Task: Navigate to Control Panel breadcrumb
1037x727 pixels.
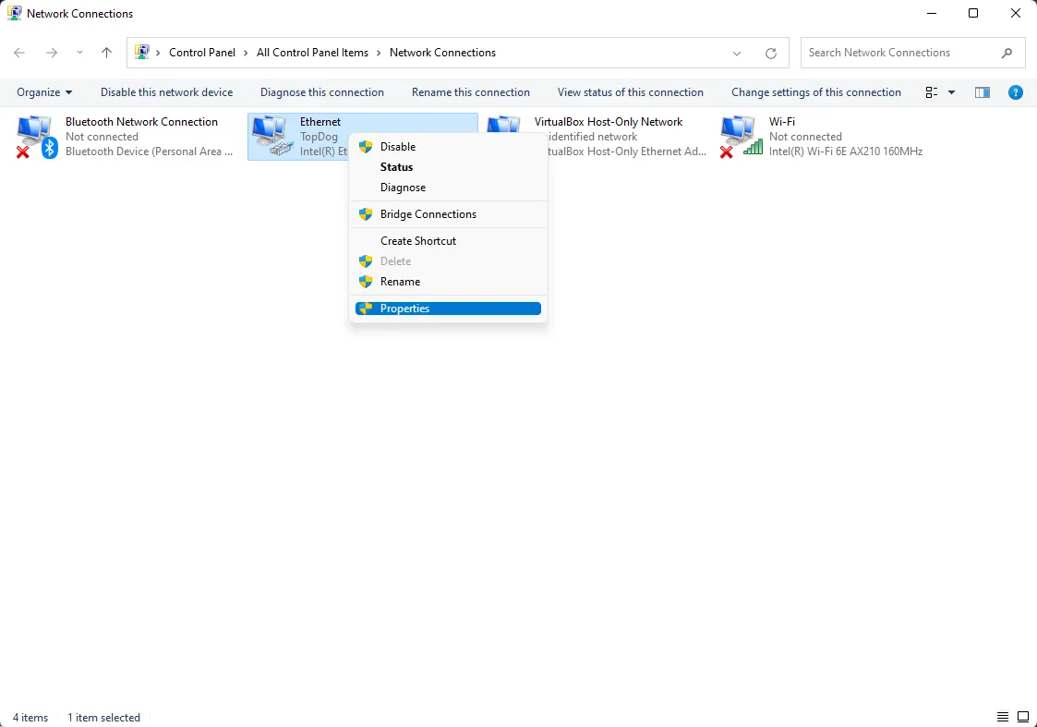Action: 201,53
